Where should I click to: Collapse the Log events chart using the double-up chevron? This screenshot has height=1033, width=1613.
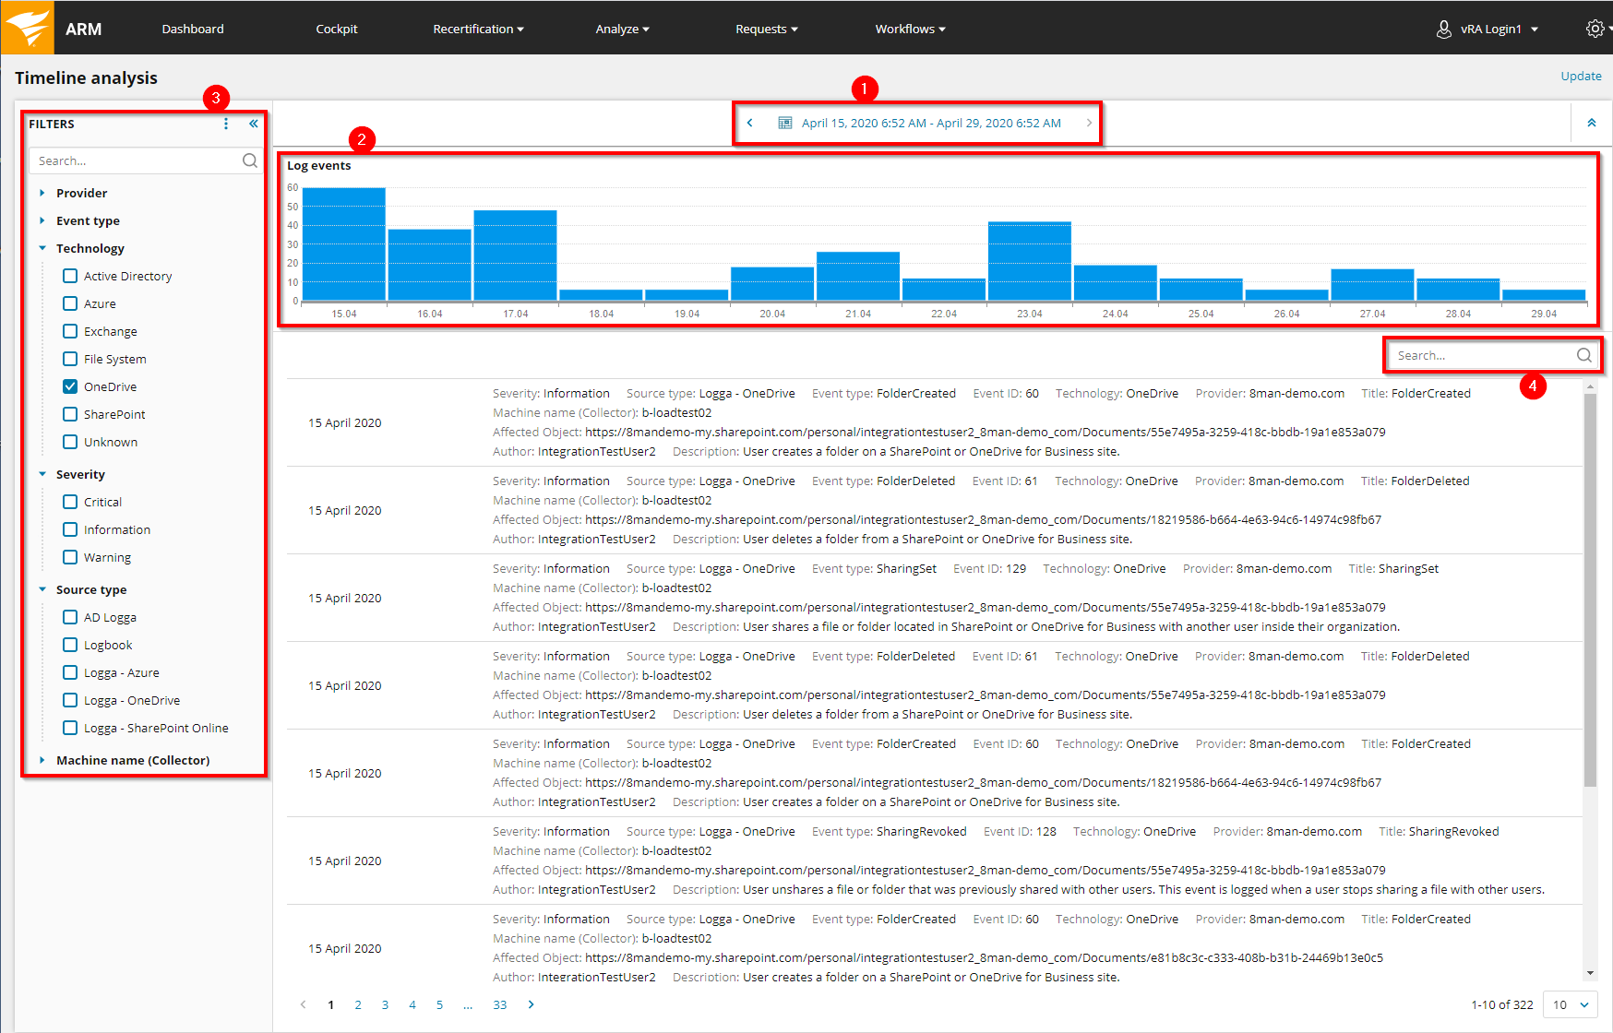pyautogui.click(x=1591, y=122)
